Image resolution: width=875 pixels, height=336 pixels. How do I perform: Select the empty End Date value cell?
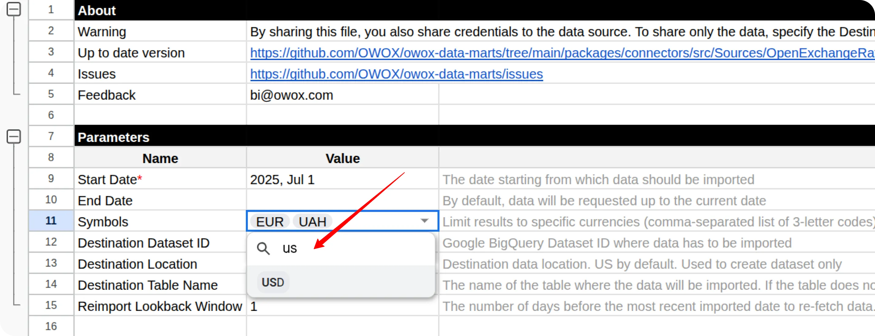coord(342,200)
